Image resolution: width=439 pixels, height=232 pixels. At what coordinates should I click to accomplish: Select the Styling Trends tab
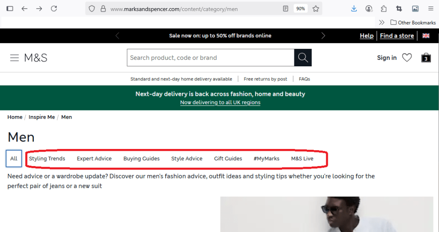tap(47, 158)
